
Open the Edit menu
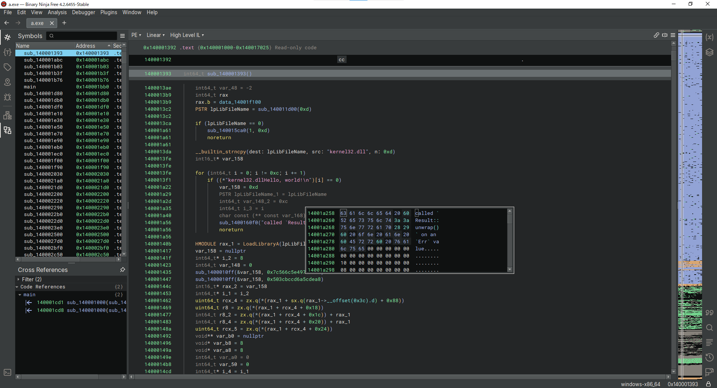point(22,12)
